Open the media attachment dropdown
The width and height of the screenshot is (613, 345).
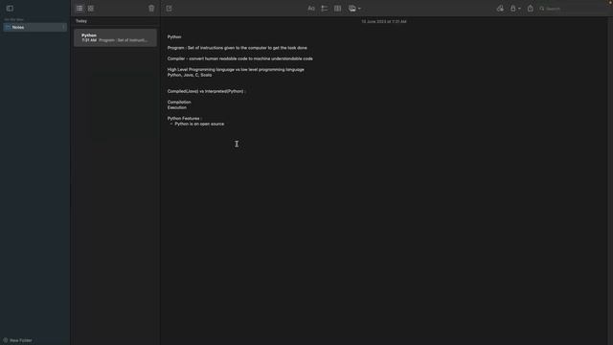[x=354, y=9]
